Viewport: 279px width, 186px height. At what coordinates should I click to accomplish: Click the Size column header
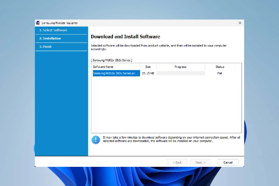tap(148, 67)
